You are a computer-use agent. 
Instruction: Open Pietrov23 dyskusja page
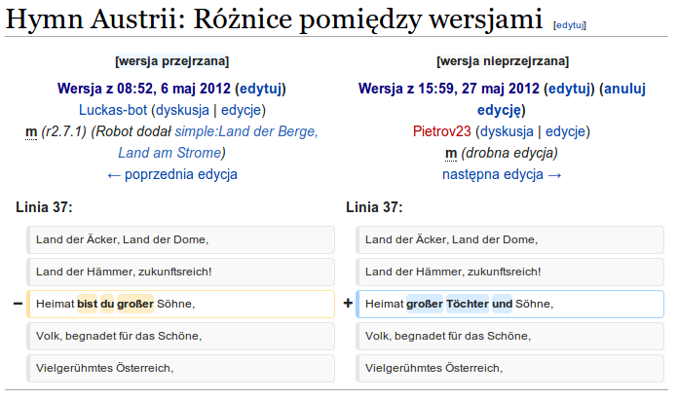click(506, 131)
